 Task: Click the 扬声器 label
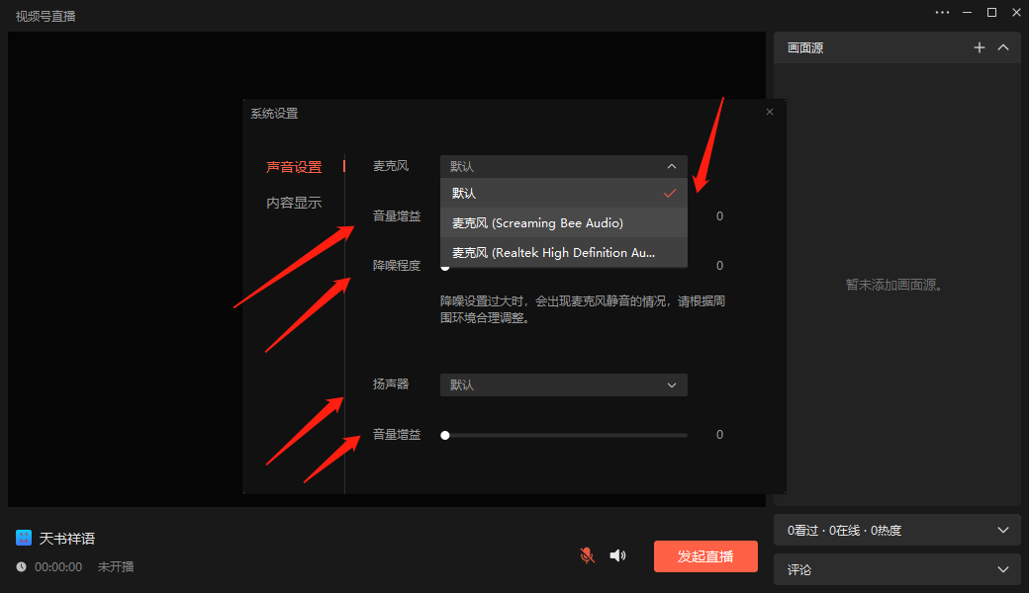click(391, 384)
